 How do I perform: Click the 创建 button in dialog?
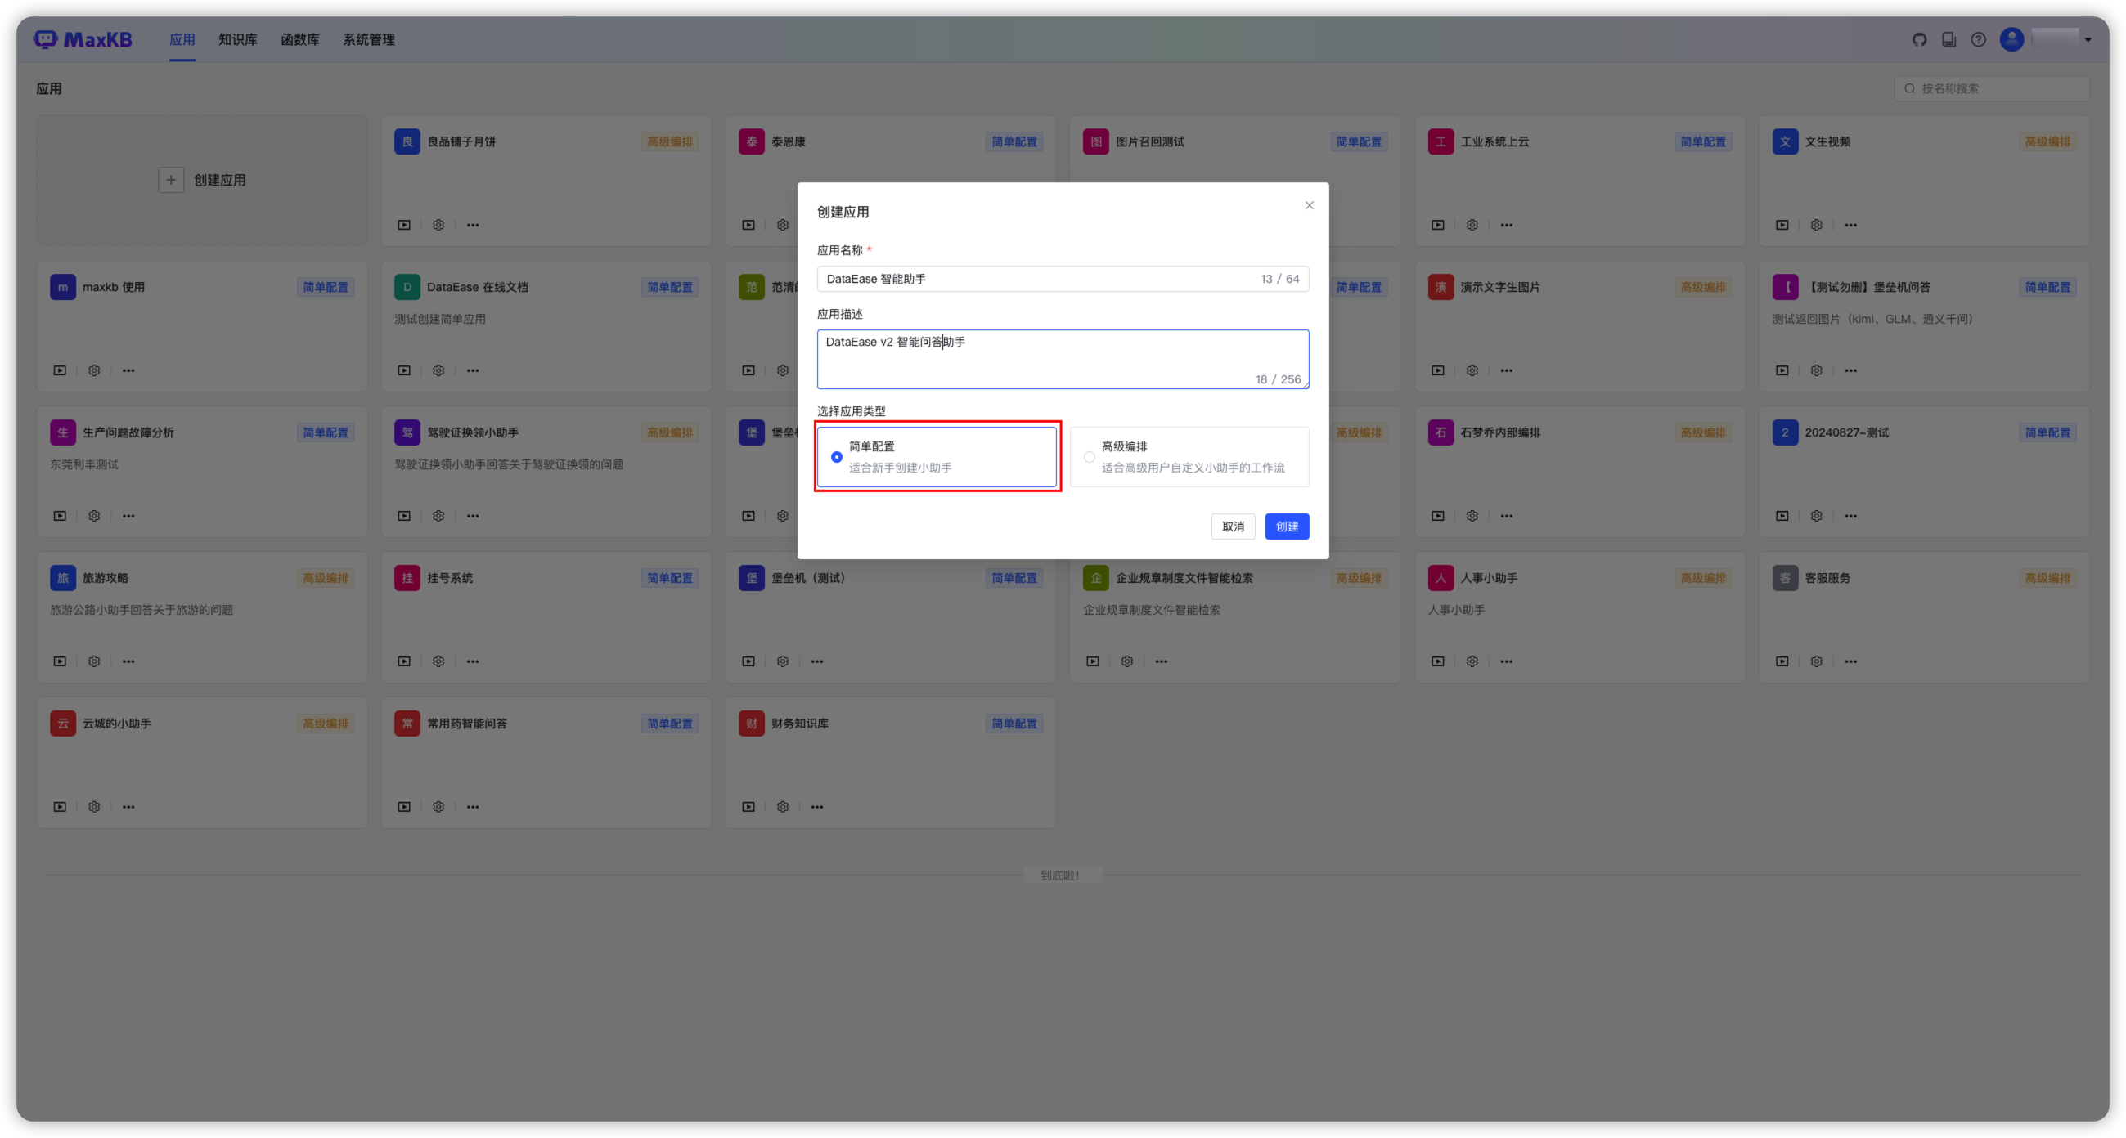point(1286,526)
